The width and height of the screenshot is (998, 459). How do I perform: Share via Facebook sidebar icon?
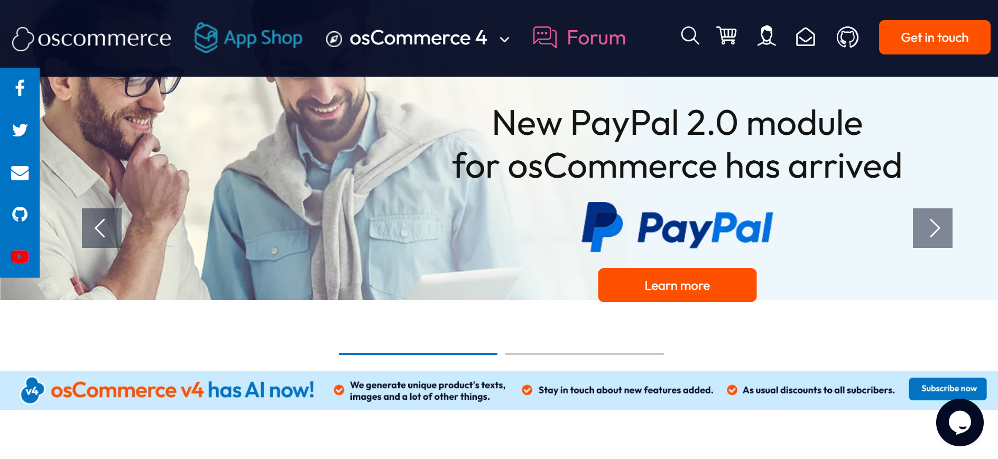20,88
